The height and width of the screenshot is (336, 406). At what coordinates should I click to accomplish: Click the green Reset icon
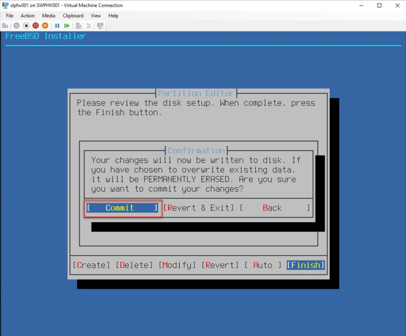[67, 25]
